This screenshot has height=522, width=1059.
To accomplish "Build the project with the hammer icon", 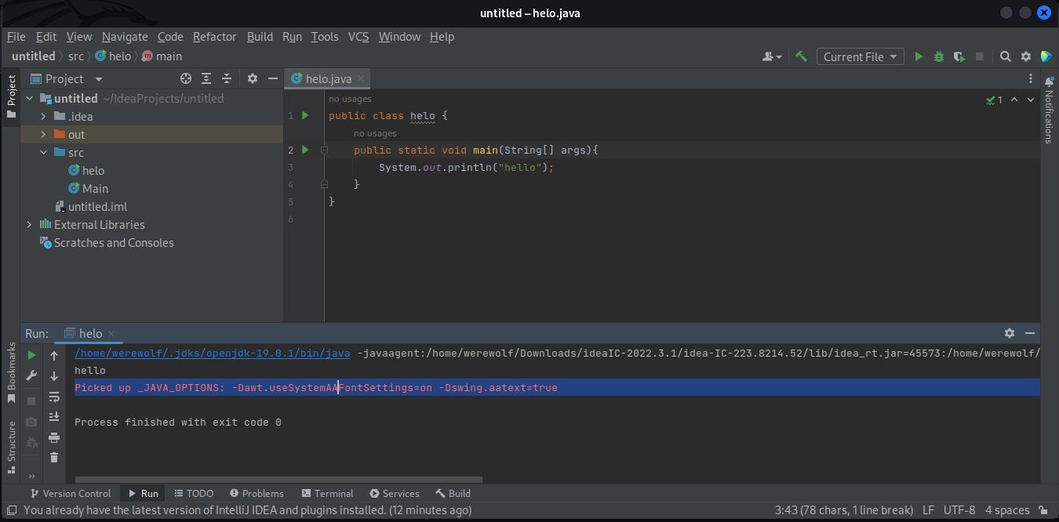I will coord(801,56).
